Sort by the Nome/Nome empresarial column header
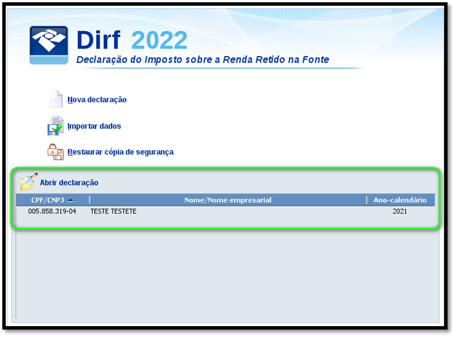 coord(228,200)
